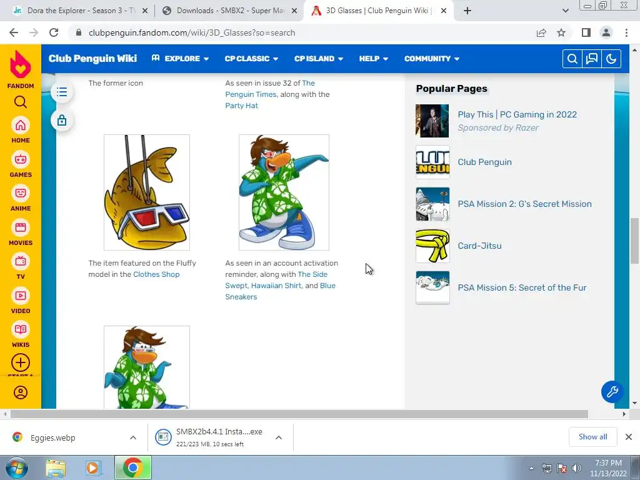The height and width of the screenshot is (480, 640).
Task: Click the horizontal page scrollbar
Action: pos(299,414)
